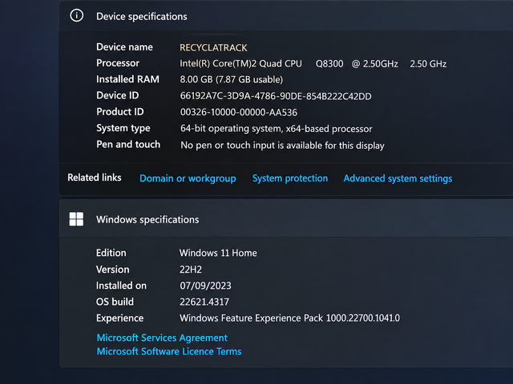Select the Windows Feature Experience Pack value
The image size is (513, 384).
(x=289, y=318)
